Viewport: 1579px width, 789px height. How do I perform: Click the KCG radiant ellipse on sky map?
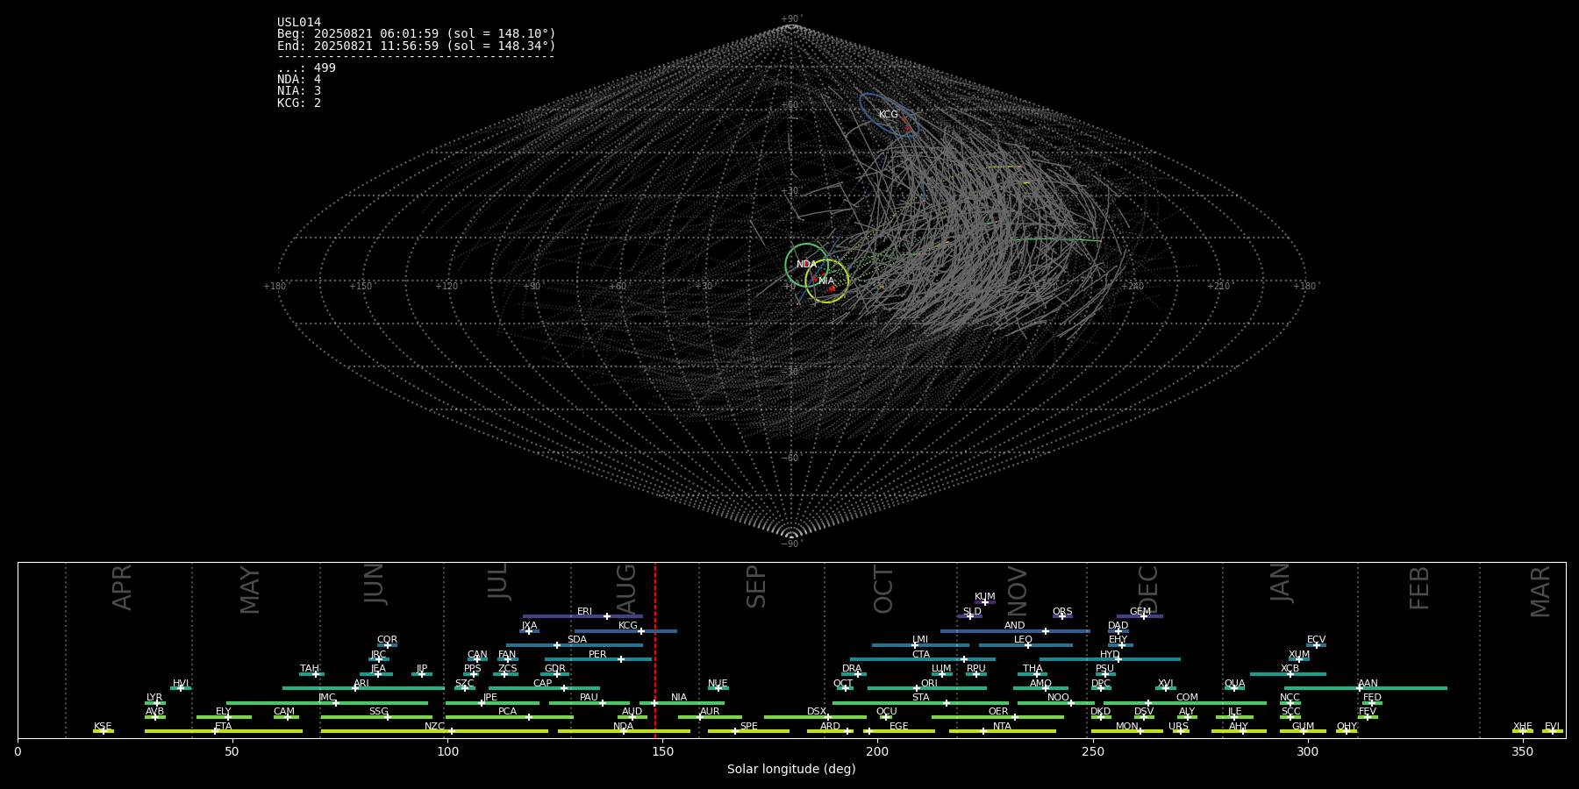point(888,114)
